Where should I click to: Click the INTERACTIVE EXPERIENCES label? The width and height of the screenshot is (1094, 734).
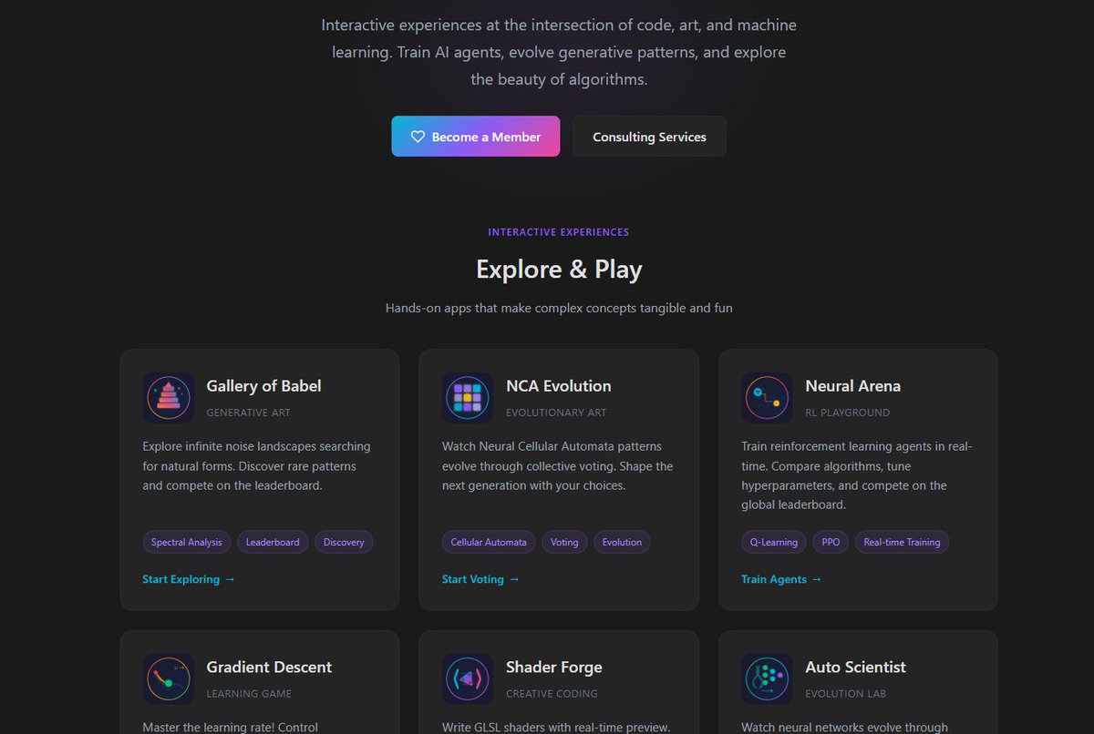tap(559, 232)
